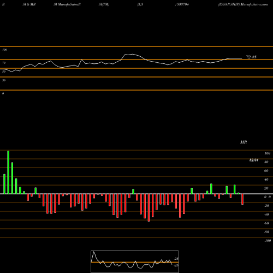Click the end of the RSI line near 72.48
Image resolution: width=273 pixels, height=273 pixels.
[x=241, y=58]
